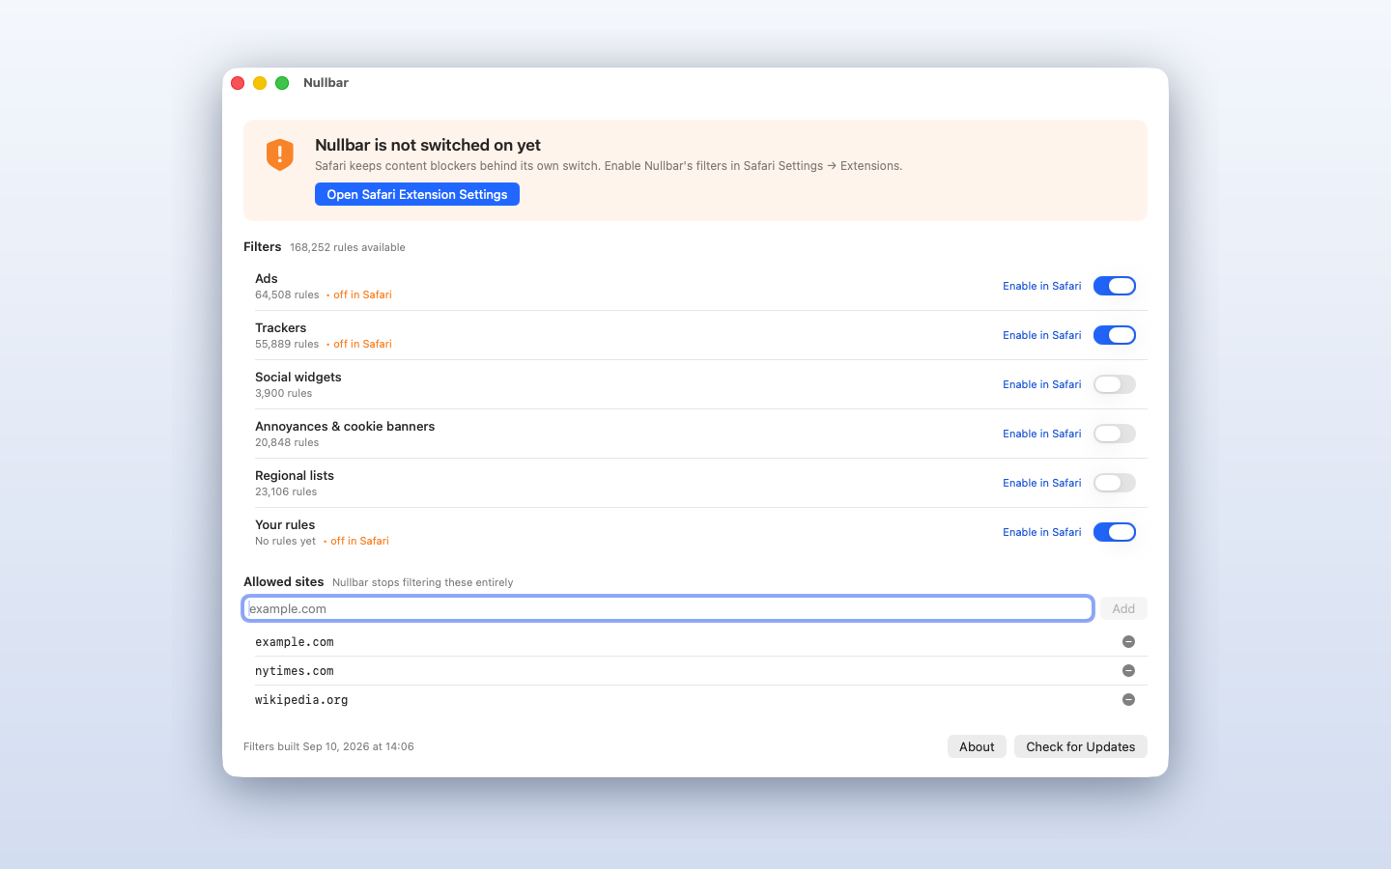Viewport: 1391px width, 869px height.
Task: Click Enable in Safari for Trackers
Action: (1042, 335)
